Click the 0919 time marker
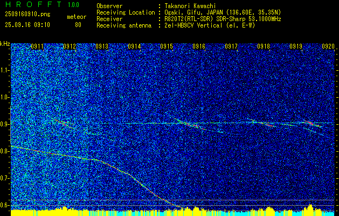Screen dimensions: 339x216 (296, 46)
